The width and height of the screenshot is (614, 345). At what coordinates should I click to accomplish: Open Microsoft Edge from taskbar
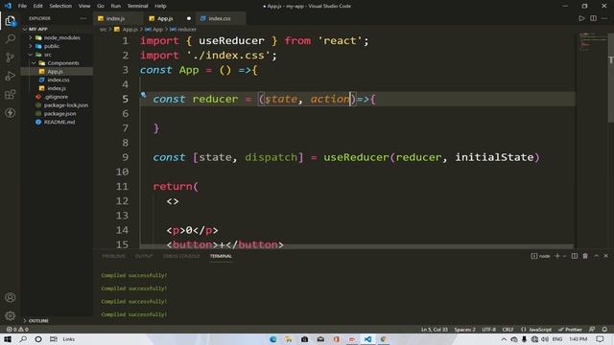[272, 339]
